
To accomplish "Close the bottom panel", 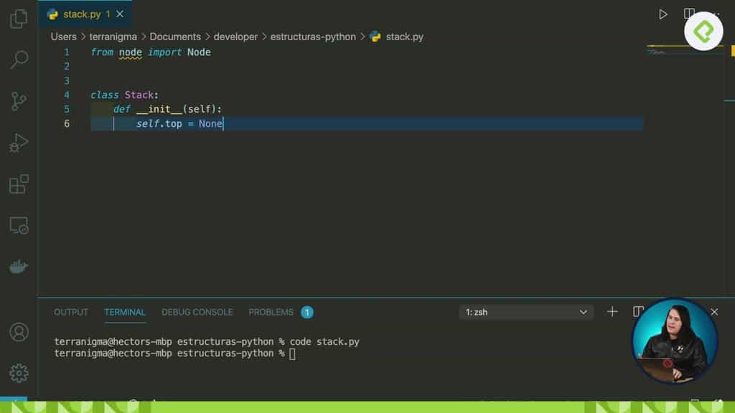I will tap(714, 312).
